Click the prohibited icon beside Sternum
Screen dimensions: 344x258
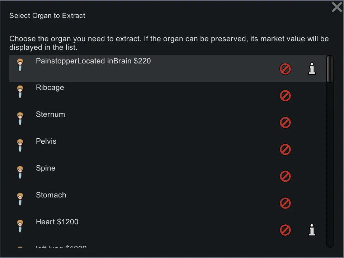pos(285,123)
